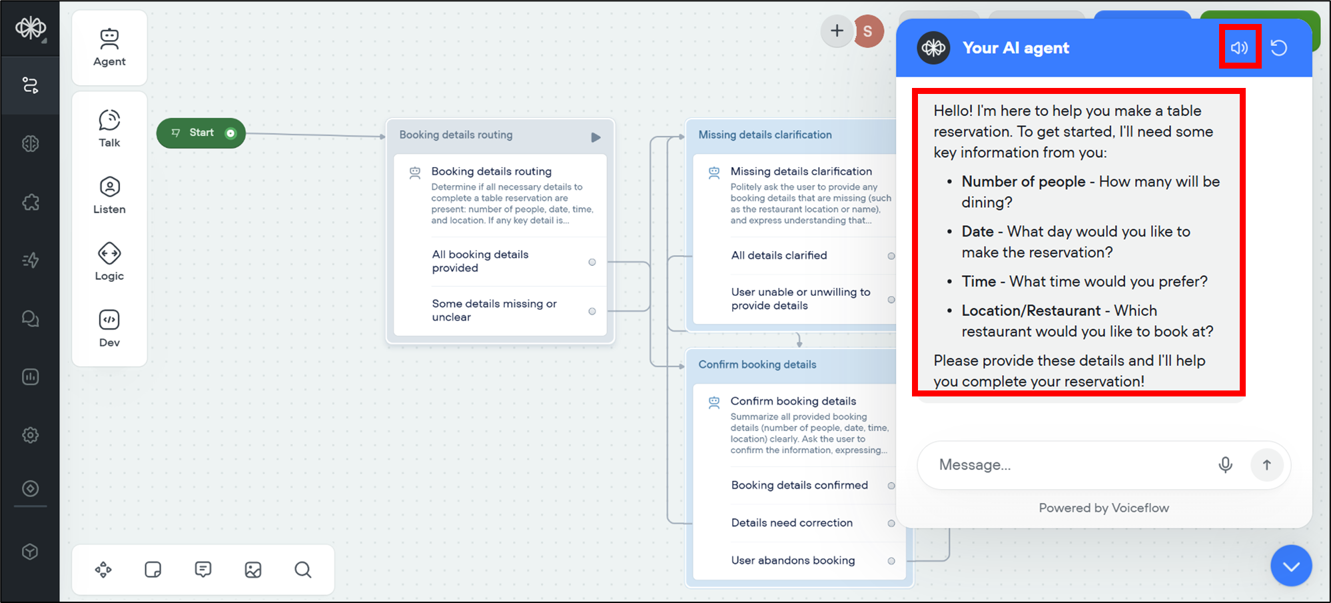Select the Talk step tool

[x=109, y=129]
